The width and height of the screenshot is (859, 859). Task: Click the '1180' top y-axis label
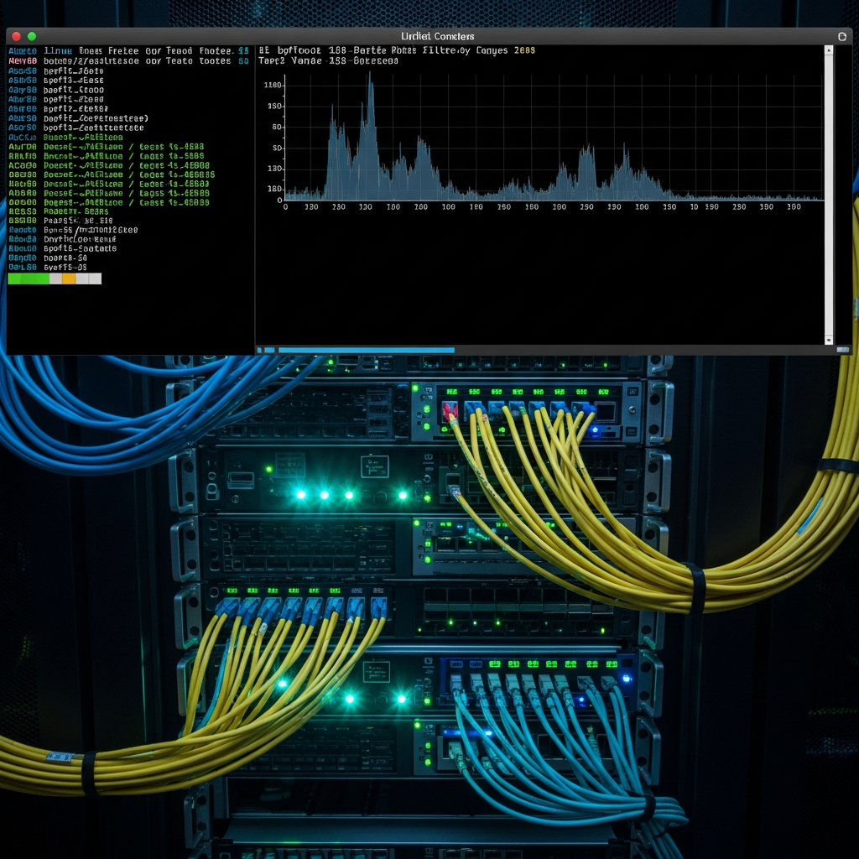273,85
